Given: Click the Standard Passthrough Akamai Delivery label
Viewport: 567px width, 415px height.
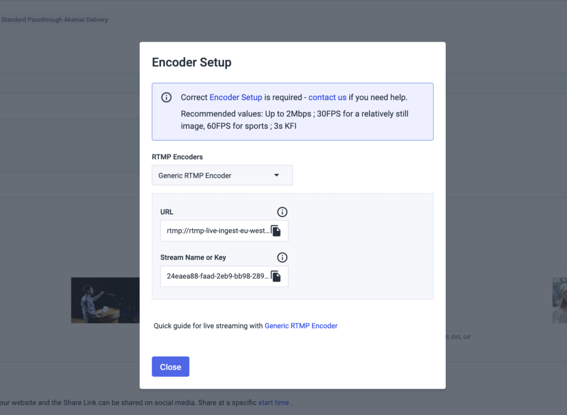Looking at the screenshot, I should tap(55, 19).
